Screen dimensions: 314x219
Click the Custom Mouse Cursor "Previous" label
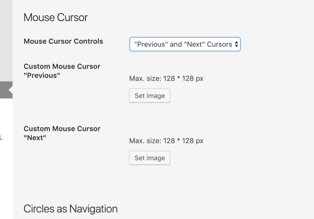(62, 71)
